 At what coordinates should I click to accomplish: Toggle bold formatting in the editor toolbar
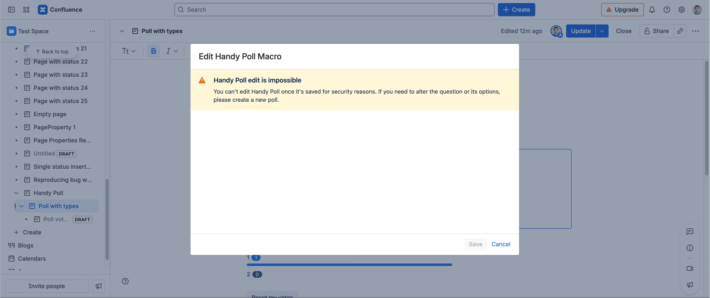(x=154, y=51)
